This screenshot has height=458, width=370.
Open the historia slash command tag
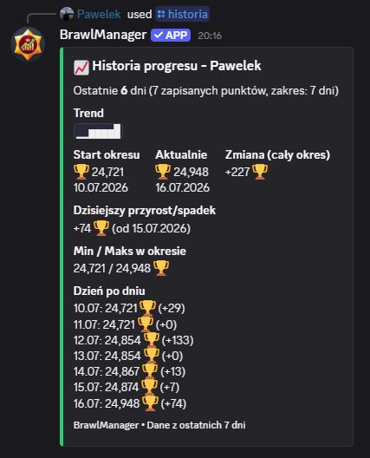tap(182, 14)
